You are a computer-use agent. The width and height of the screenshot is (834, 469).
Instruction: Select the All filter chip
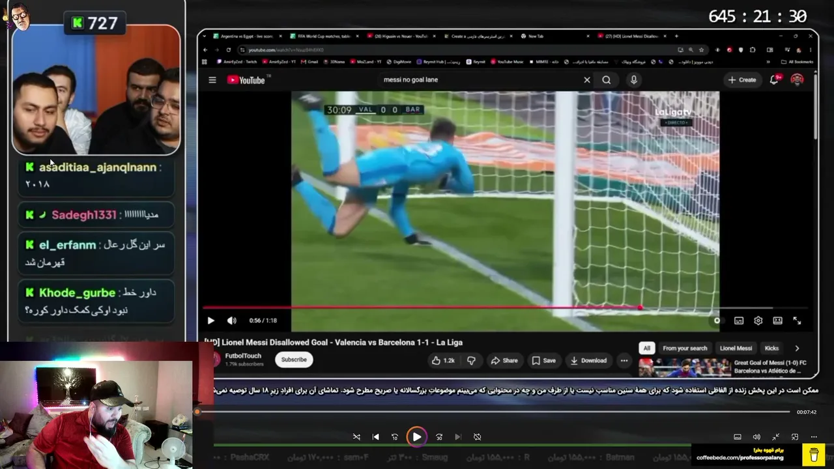point(646,348)
